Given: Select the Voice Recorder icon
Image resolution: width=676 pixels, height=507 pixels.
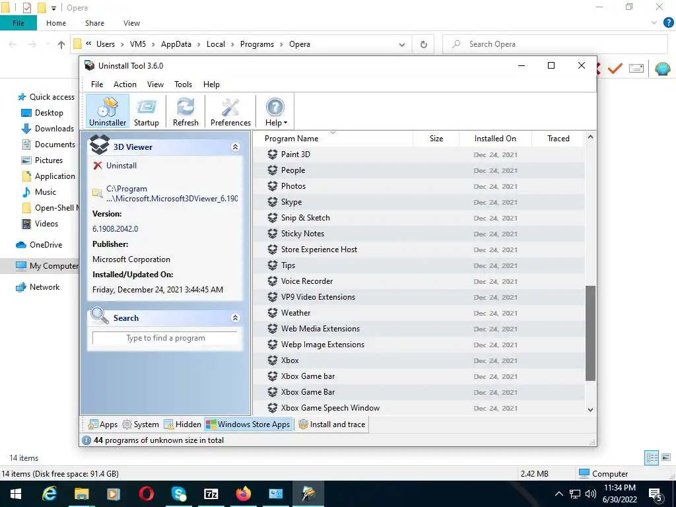Looking at the screenshot, I should [x=273, y=281].
